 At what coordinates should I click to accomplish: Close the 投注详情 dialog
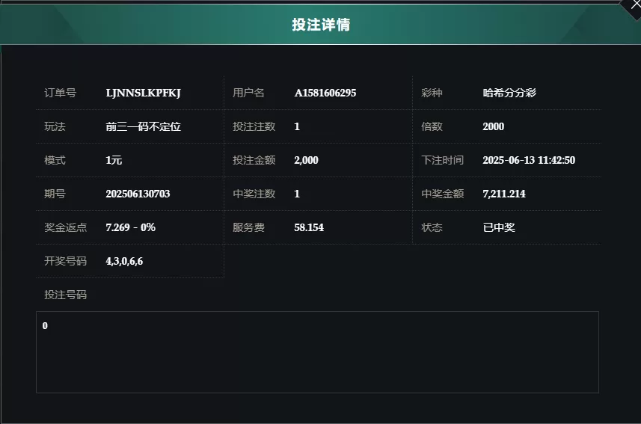[635, 5]
